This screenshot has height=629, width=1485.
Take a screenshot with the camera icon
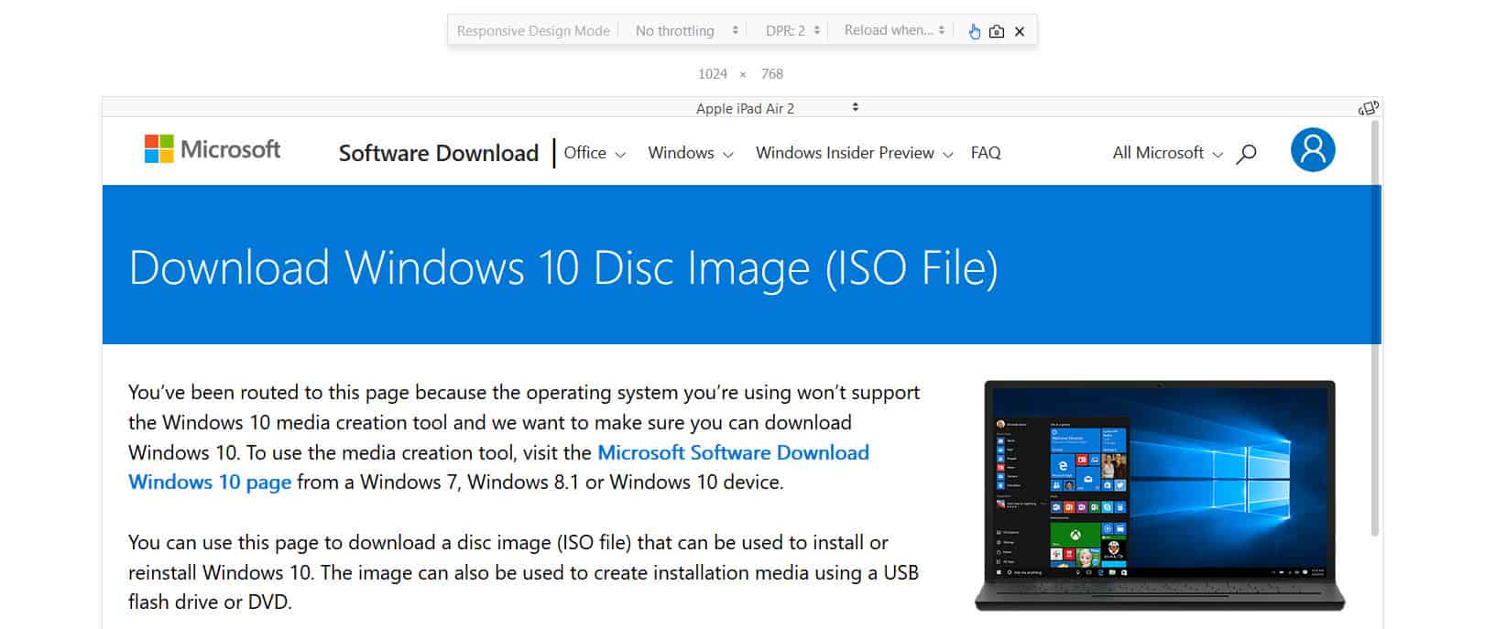tap(997, 31)
